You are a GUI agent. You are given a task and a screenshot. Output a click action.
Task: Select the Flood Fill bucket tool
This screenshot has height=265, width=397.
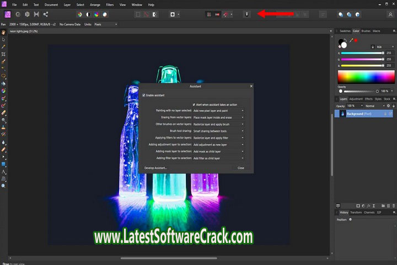(x=3, y=83)
